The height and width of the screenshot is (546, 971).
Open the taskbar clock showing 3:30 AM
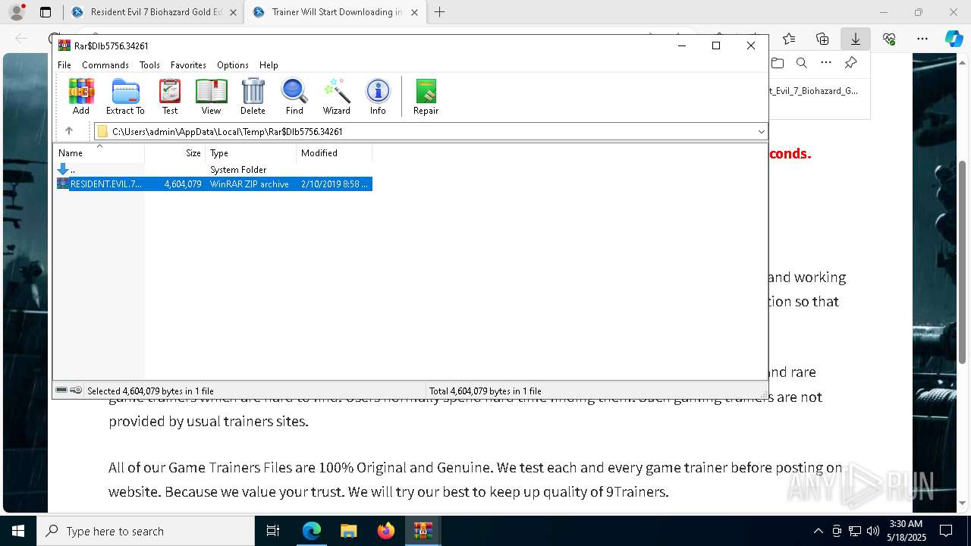point(907,531)
